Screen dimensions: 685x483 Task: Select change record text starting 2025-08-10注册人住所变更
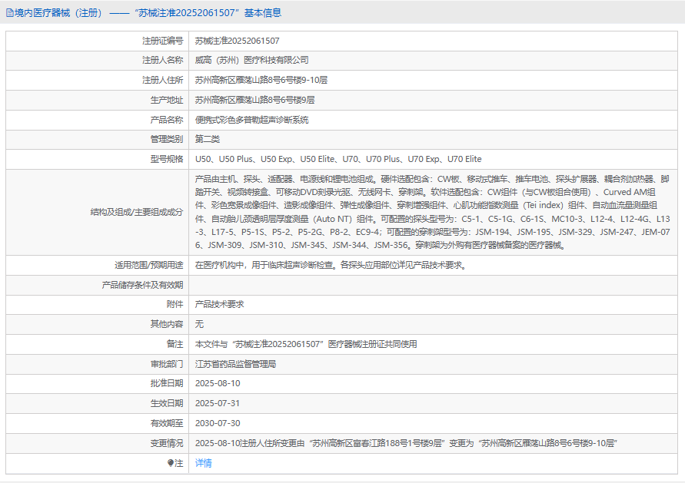(x=406, y=443)
